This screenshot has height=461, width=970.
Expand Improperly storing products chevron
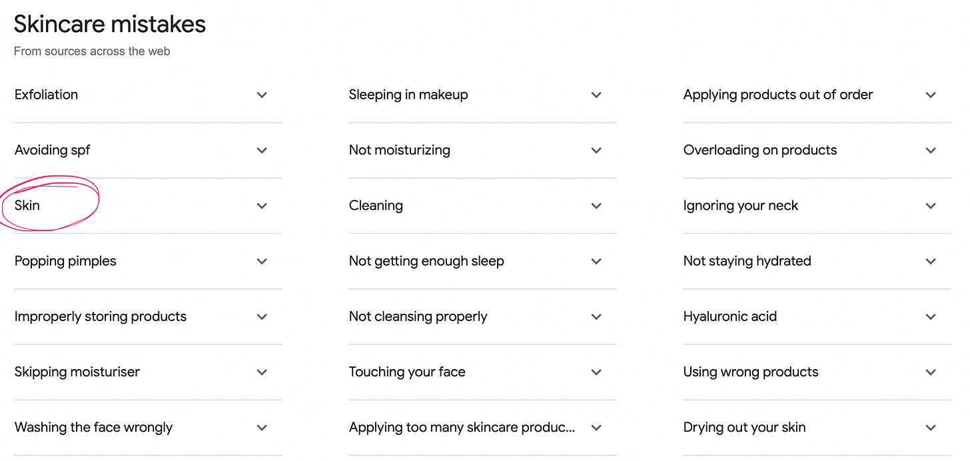[262, 317]
